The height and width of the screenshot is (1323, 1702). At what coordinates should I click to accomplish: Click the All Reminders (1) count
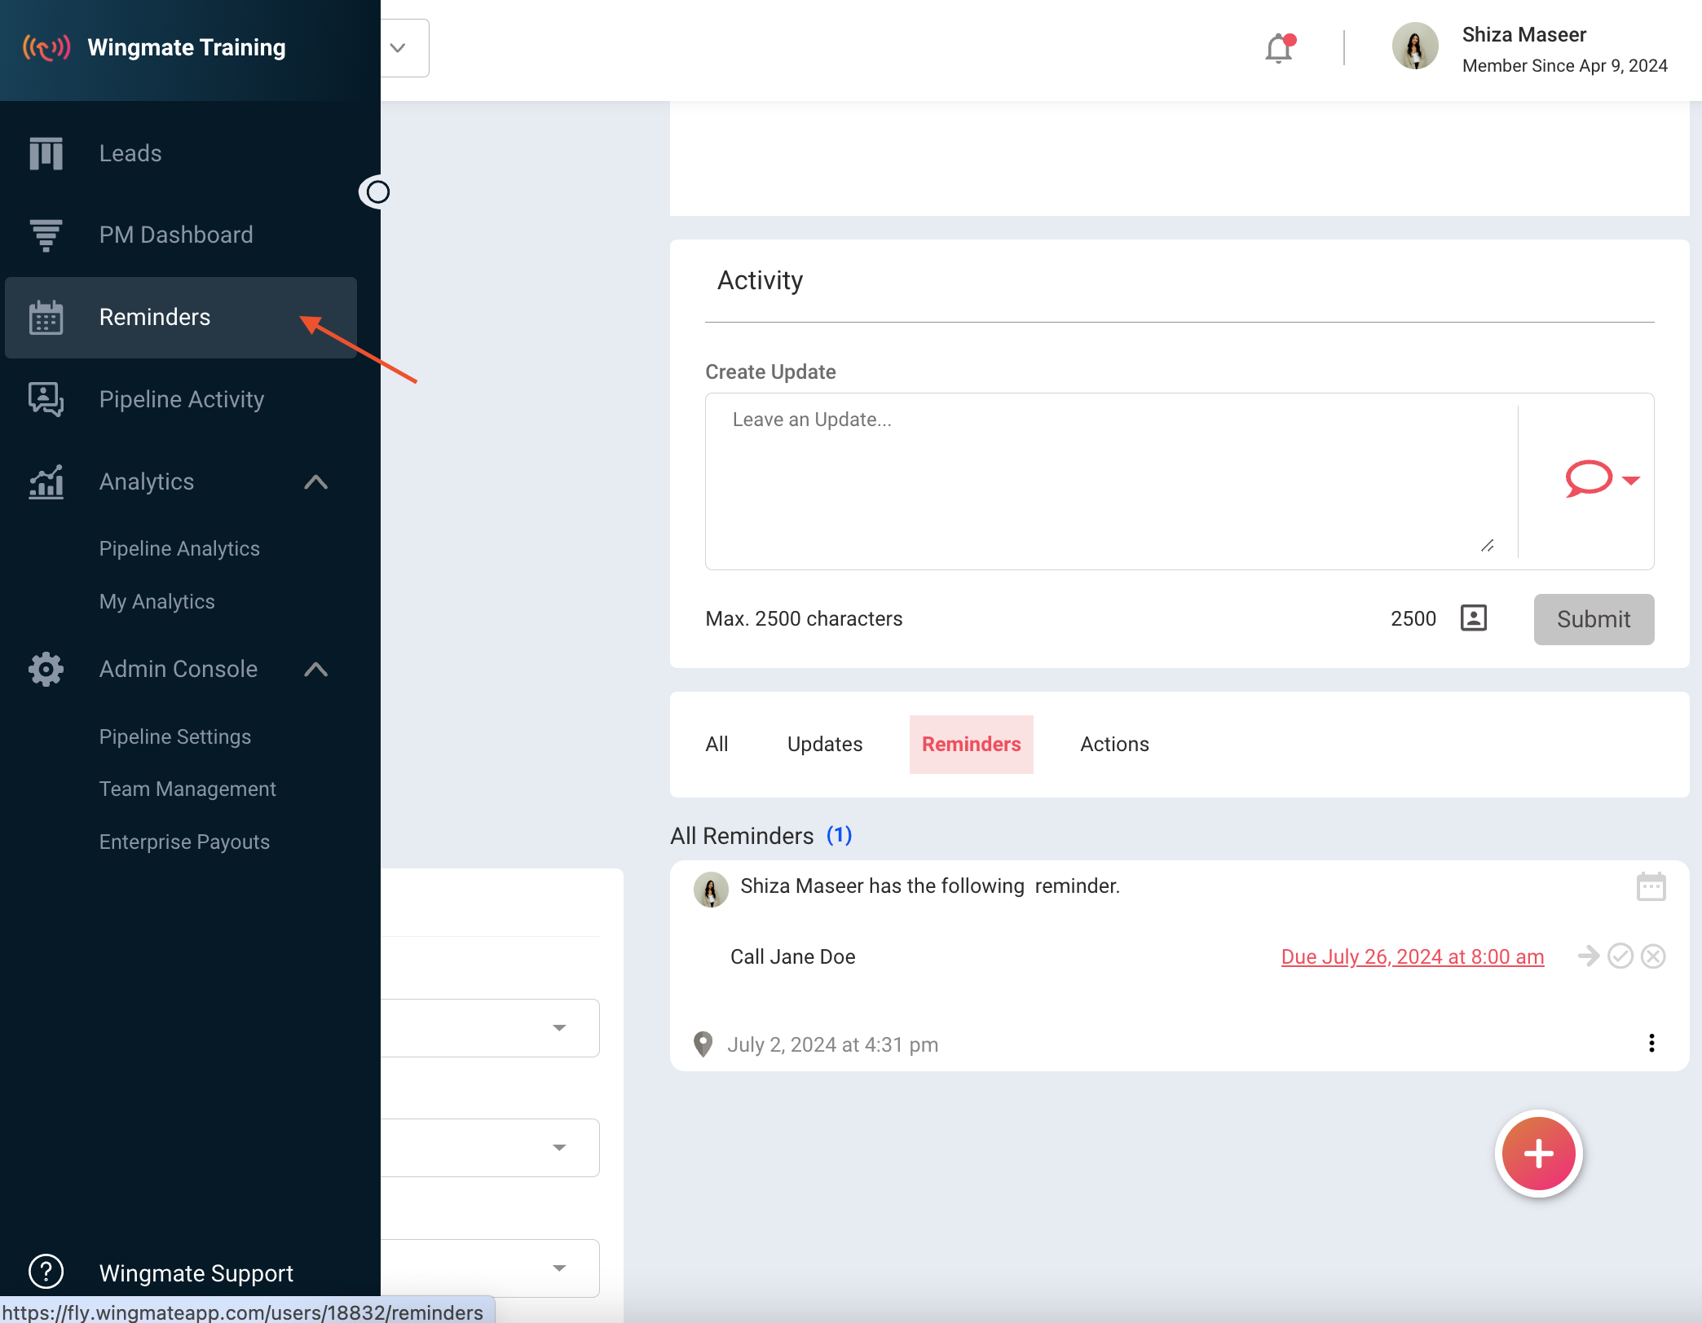(840, 835)
